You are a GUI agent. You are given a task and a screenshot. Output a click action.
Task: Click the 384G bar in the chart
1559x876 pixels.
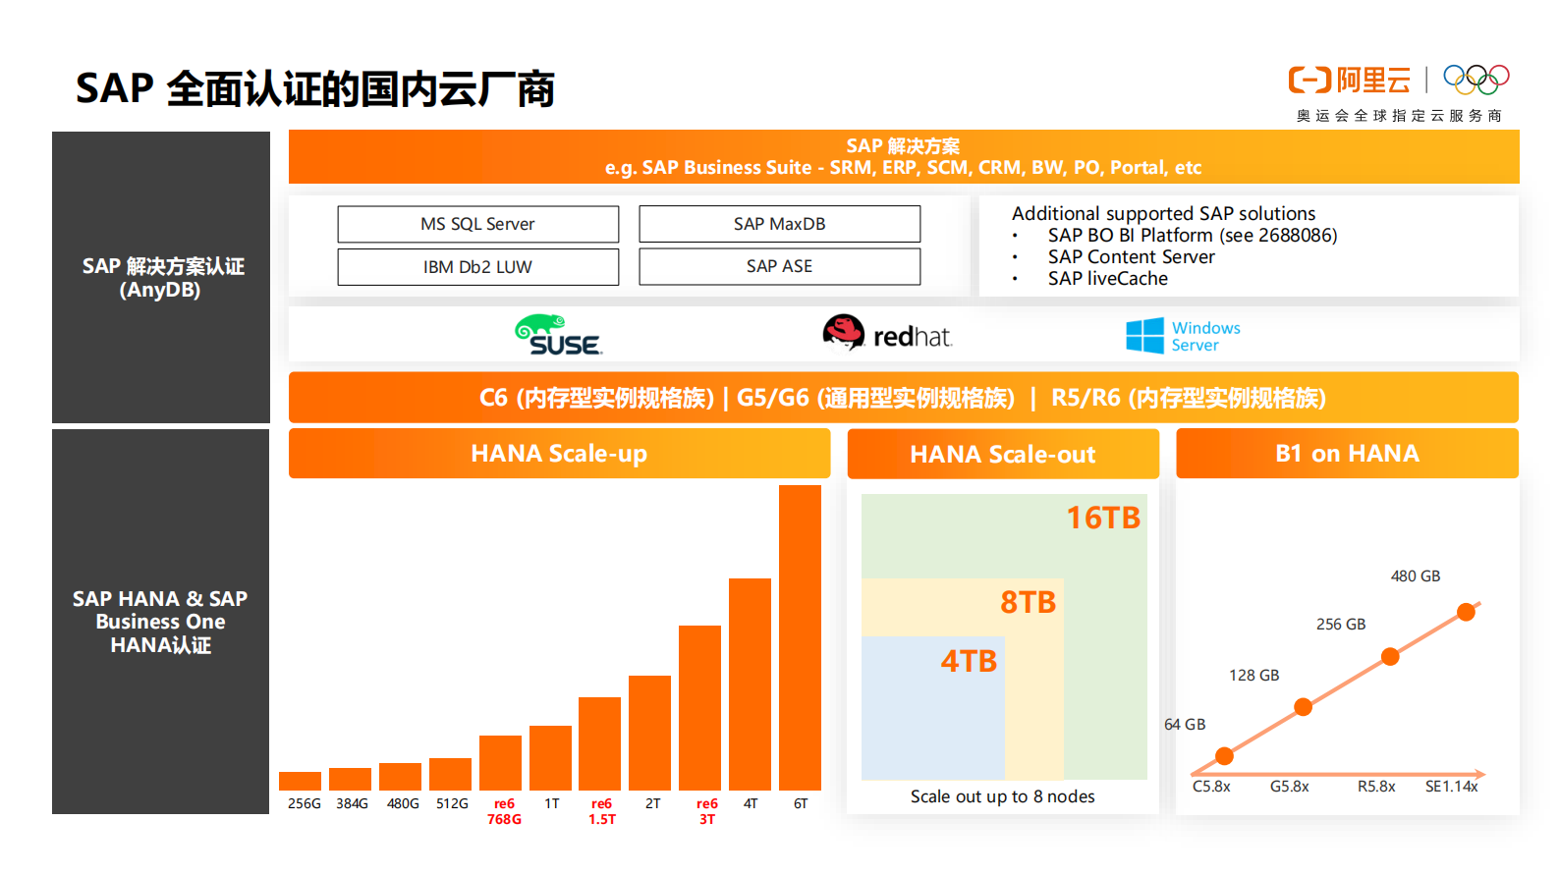350,779
